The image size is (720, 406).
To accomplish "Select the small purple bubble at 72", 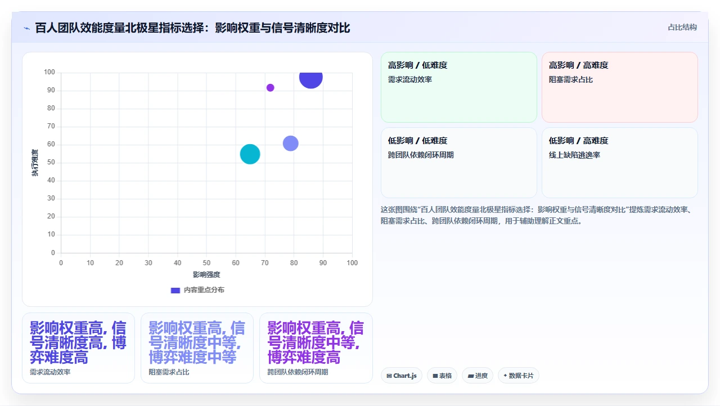I will click(270, 88).
